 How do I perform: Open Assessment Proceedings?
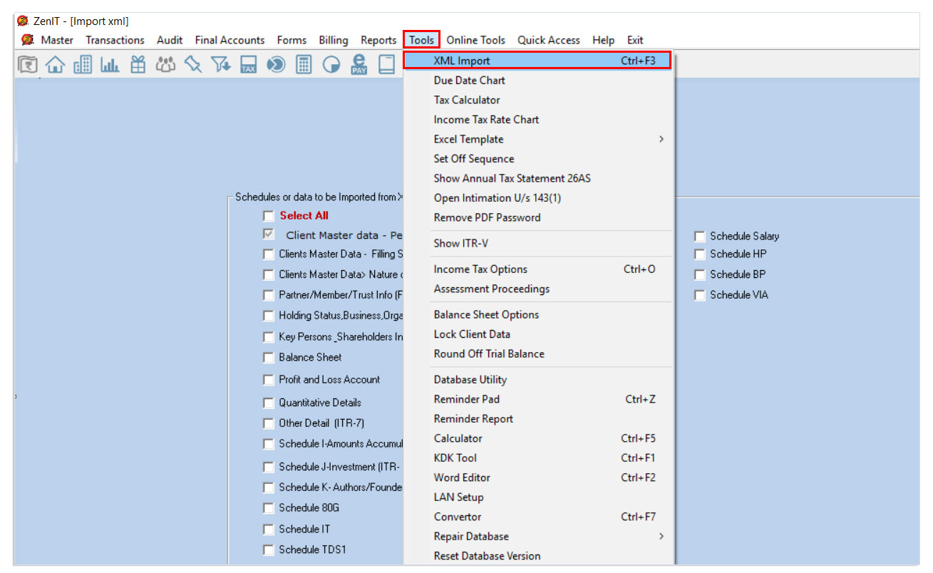coord(538,289)
